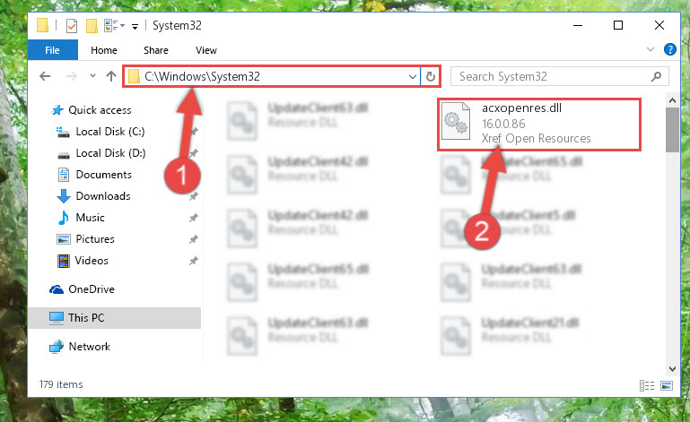Viewport: 690px width, 422px height.
Task: Refresh the System32 folder view
Action: click(x=431, y=76)
